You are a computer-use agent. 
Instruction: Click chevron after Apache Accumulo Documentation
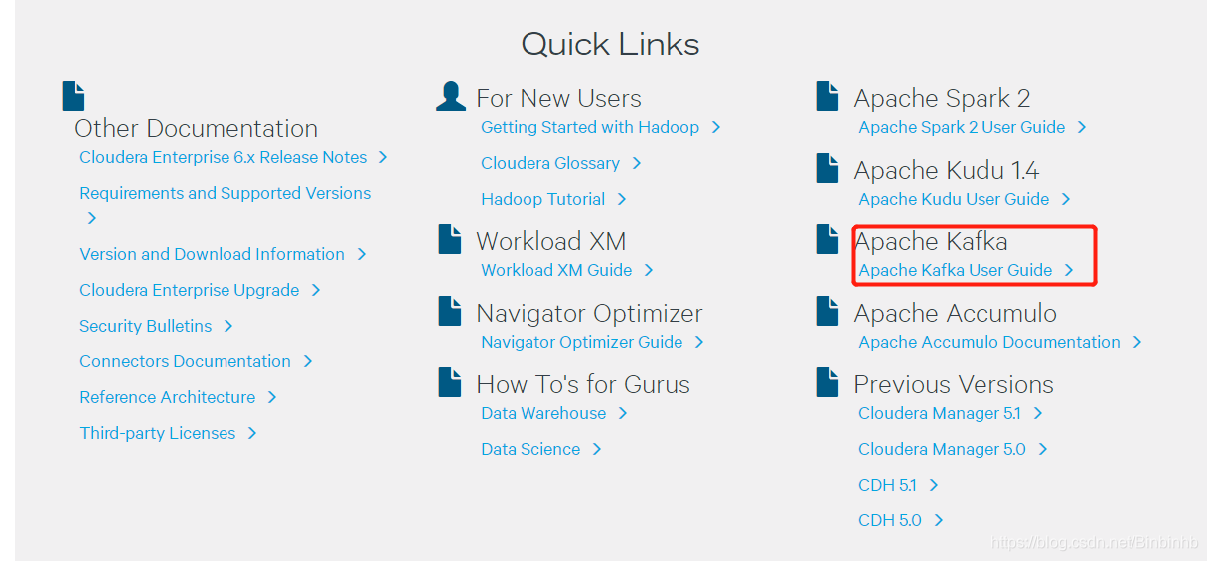click(1137, 342)
